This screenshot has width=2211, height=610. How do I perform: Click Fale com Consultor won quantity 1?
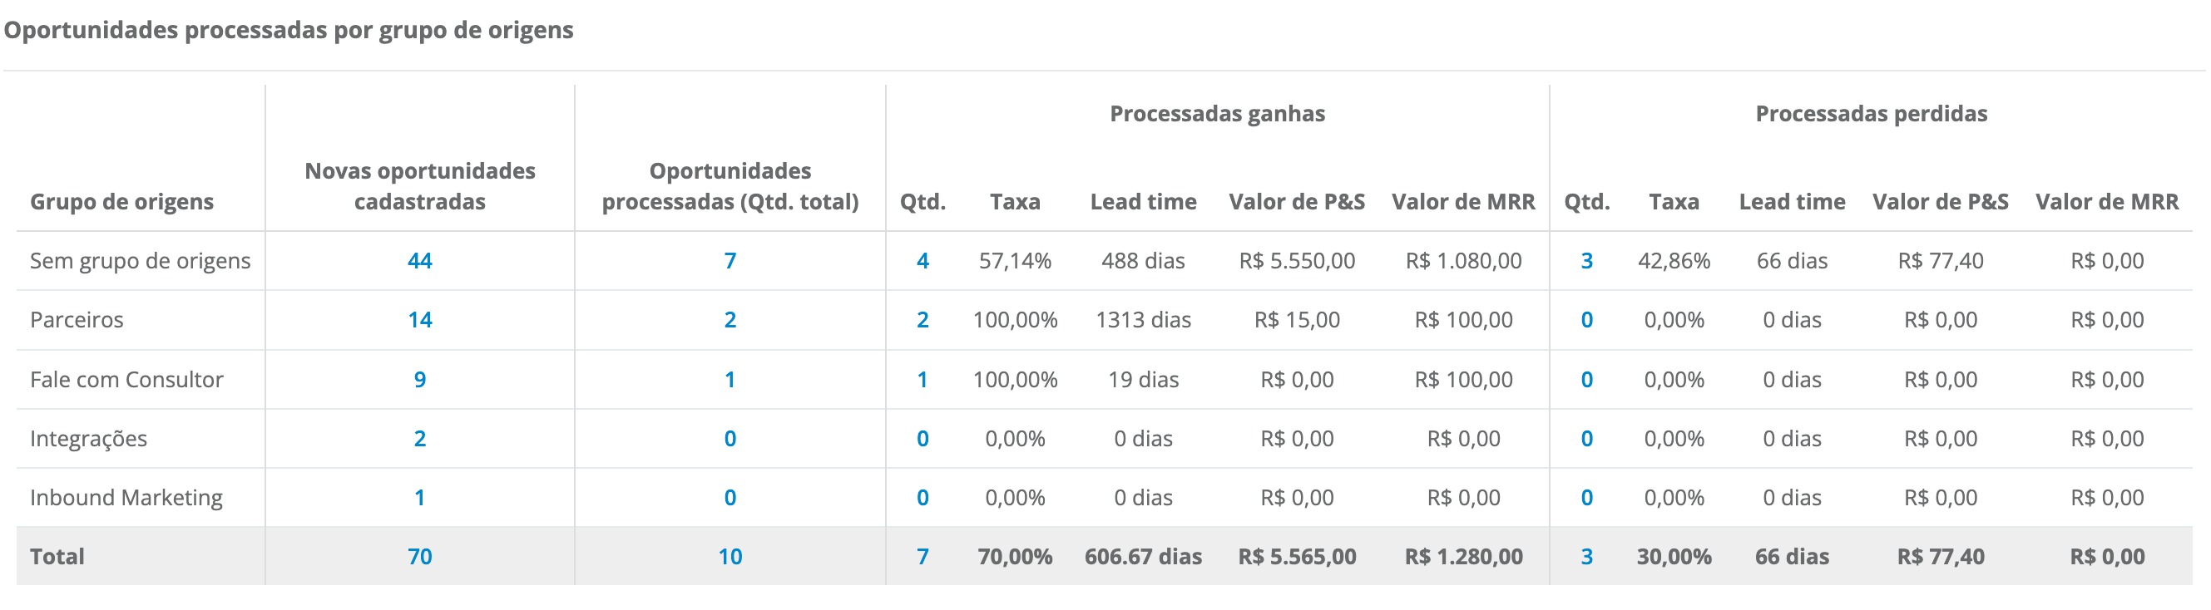(x=922, y=379)
